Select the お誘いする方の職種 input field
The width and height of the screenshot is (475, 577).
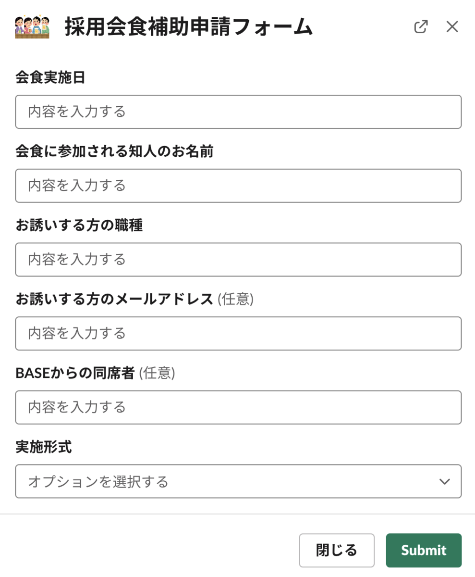coord(238,260)
